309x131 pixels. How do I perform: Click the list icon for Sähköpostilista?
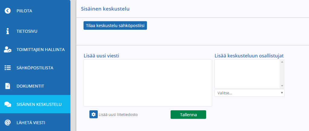point(8,68)
